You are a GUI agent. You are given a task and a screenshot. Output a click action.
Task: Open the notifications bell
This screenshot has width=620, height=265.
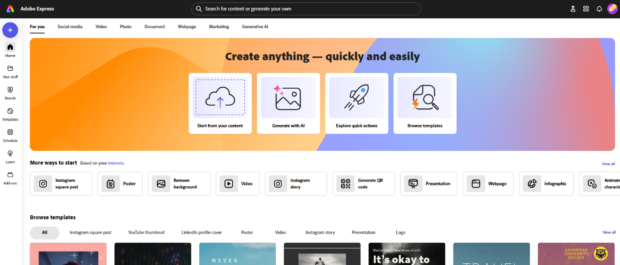click(x=599, y=9)
